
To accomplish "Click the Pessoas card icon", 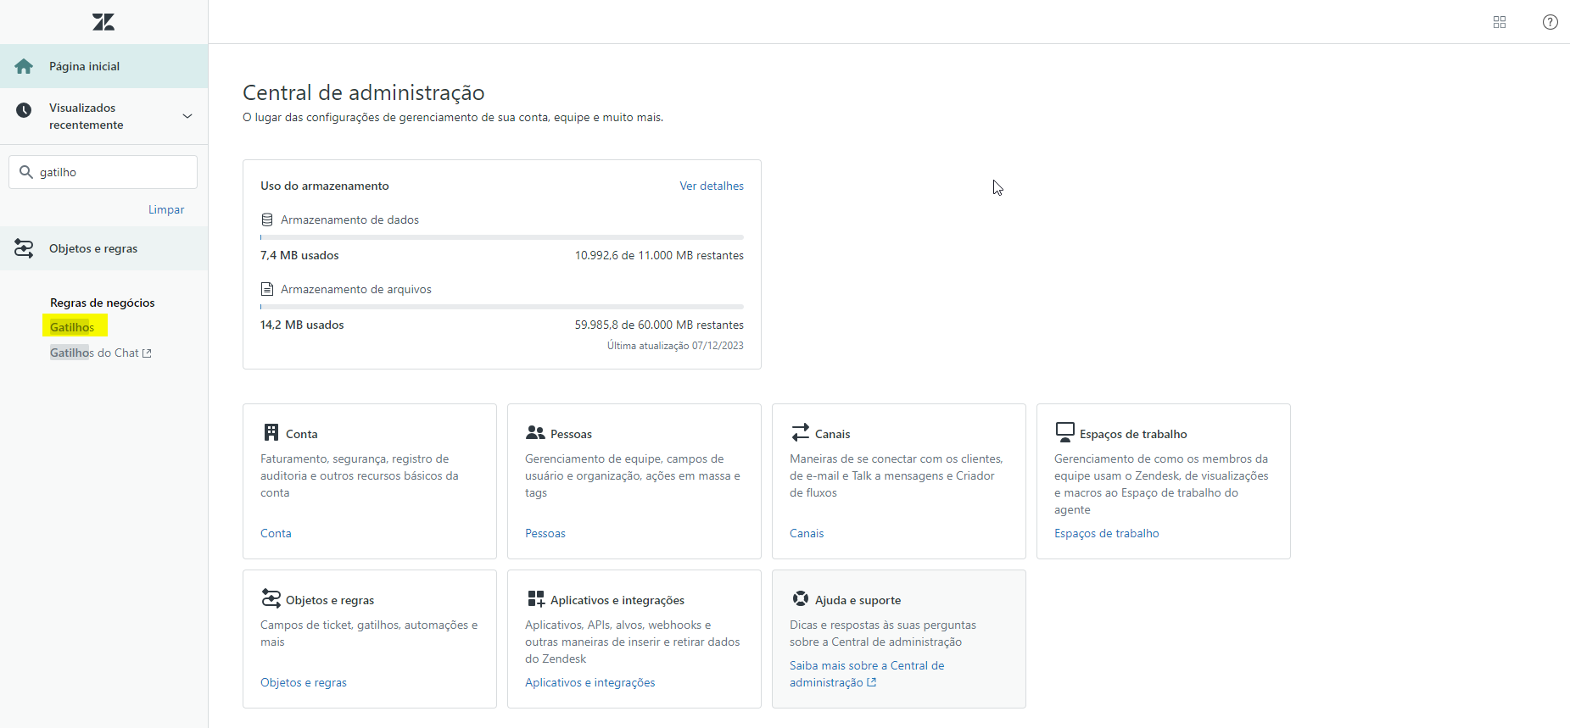I will (535, 433).
